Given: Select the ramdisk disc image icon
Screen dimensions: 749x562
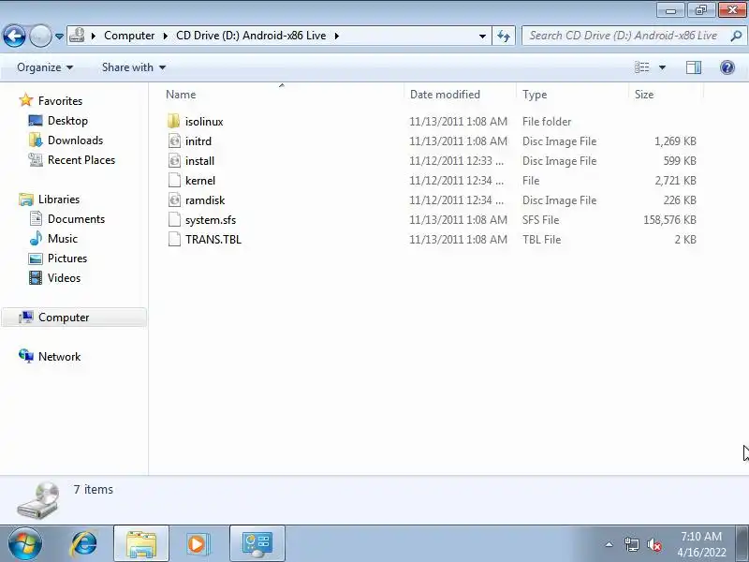Looking at the screenshot, I should (x=174, y=200).
